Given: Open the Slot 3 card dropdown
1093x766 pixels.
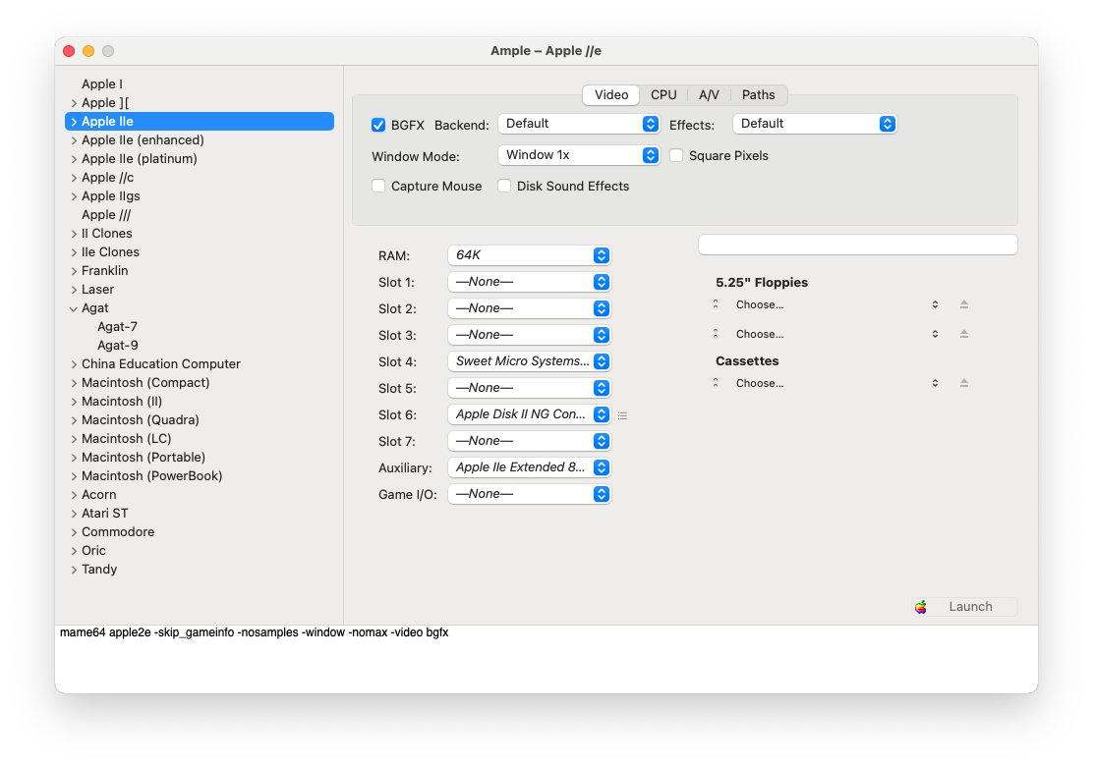Looking at the screenshot, I should [x=529, y=335].
